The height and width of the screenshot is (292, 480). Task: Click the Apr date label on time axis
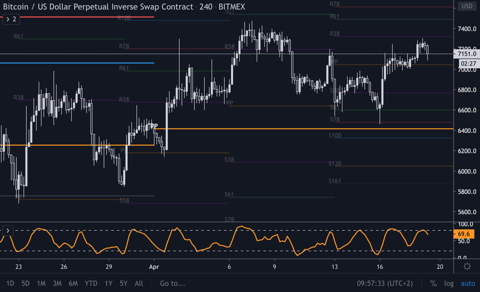click(x=154, y=267)
